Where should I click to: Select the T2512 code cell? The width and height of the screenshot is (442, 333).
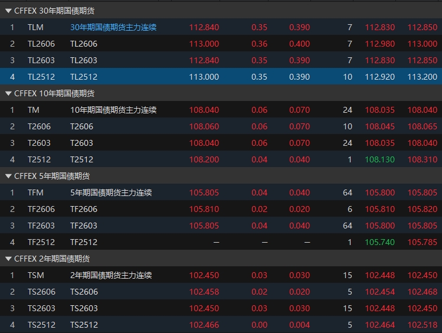(39, 159)
